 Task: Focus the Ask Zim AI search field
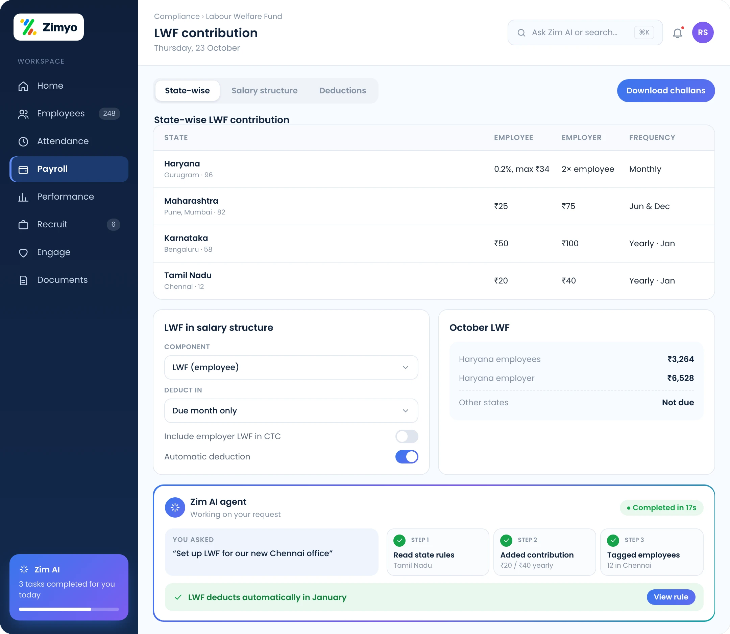tap(585, 32)
